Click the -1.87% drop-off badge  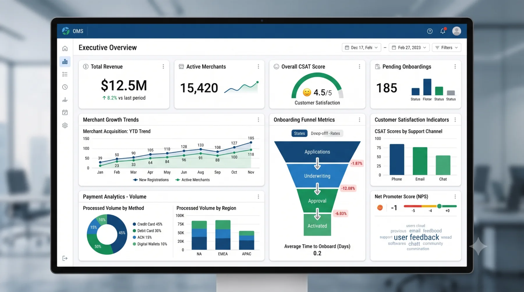coord(356,163)
